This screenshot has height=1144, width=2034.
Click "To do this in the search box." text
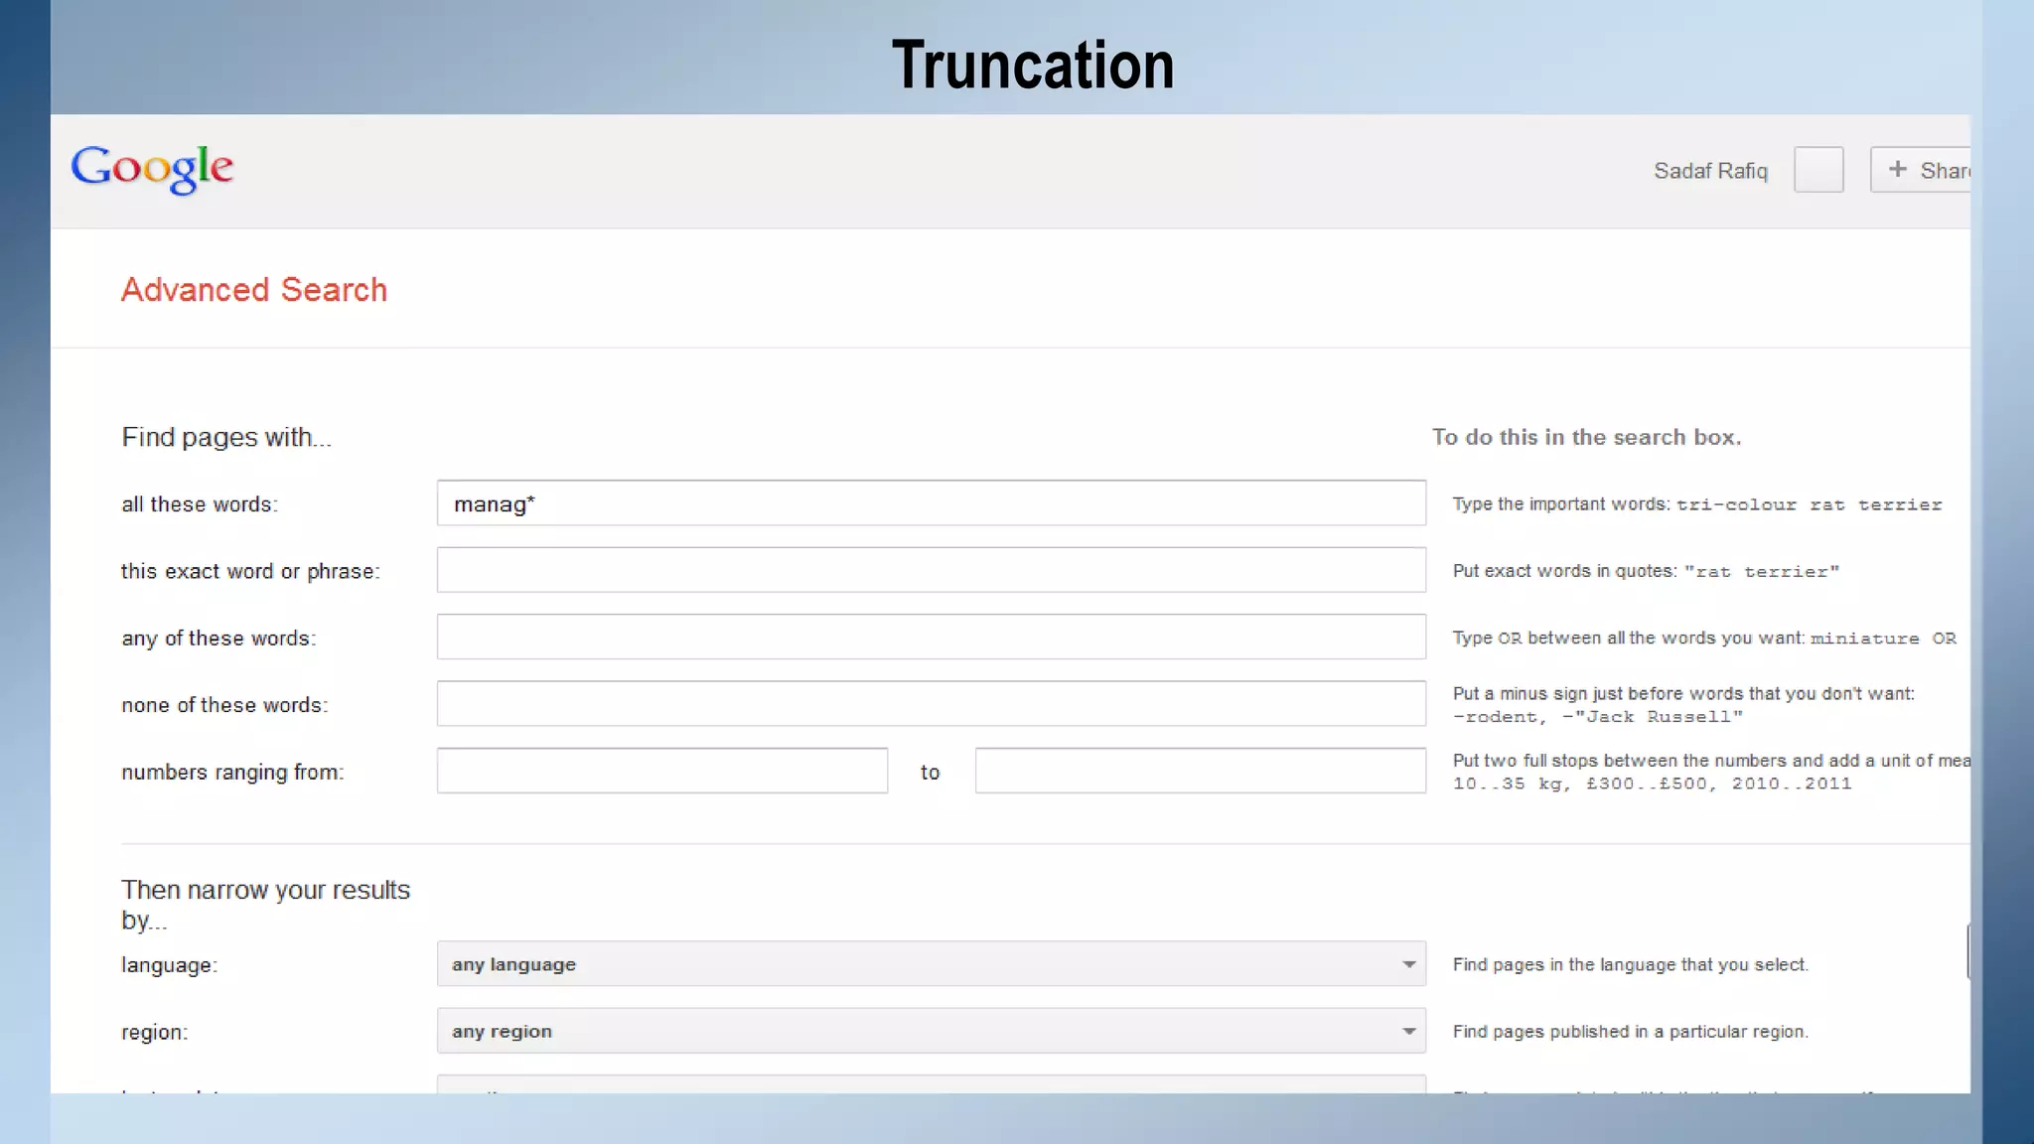[x=1587, y=438]
